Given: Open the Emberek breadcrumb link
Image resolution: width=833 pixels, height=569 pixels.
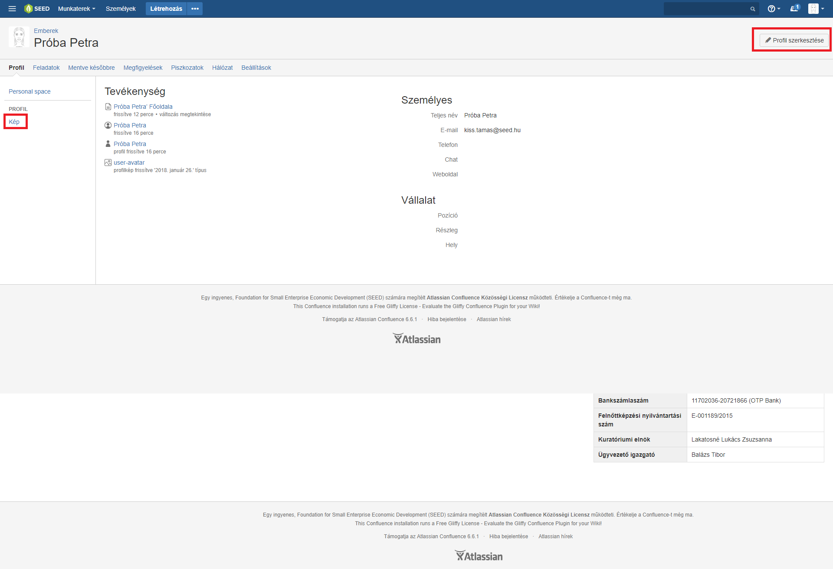Looking at the screenshot, I should click(46, 31).
